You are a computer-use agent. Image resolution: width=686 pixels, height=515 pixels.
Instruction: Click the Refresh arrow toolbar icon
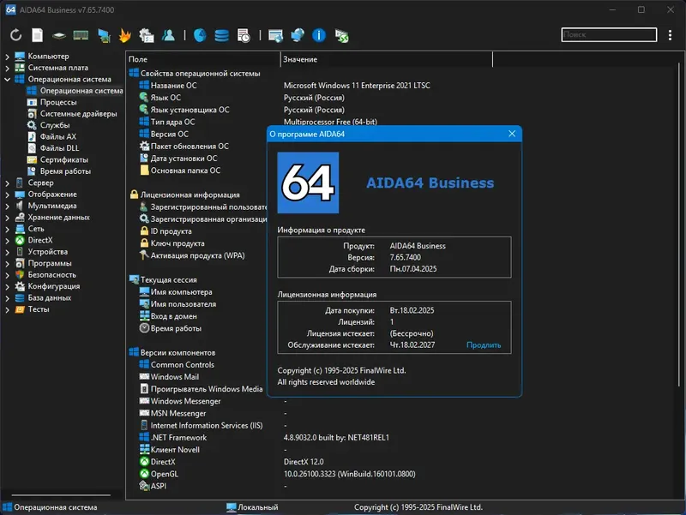(15, 35)
